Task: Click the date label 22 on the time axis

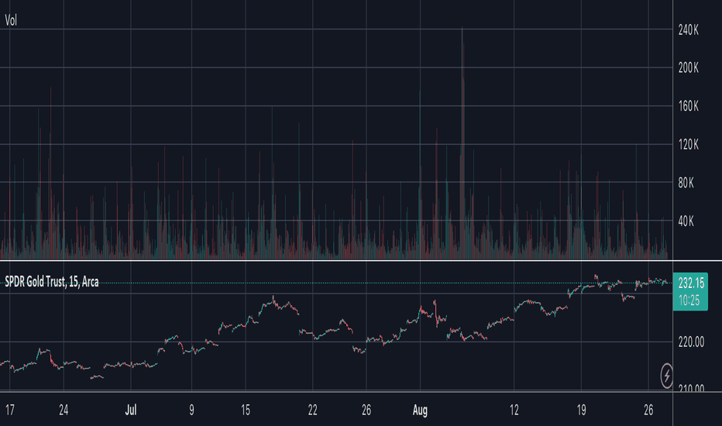Action: coord(313,410)
